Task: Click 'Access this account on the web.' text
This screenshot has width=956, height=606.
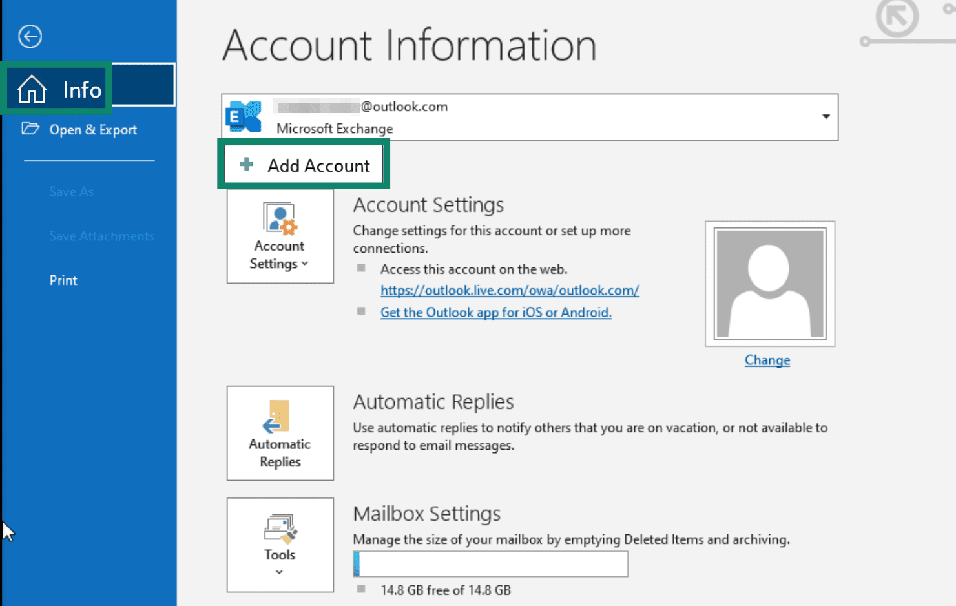Action: 474,269
